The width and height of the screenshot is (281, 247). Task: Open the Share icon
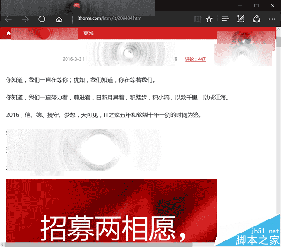[x=257, y=19]
